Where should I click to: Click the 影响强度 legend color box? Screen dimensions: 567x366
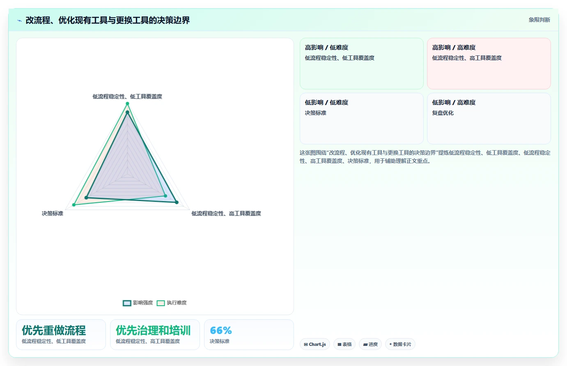(x=127, y=303)
